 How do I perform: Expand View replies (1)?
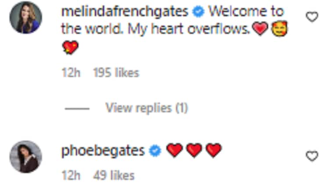pyautogui.click(x=147, y=108)
